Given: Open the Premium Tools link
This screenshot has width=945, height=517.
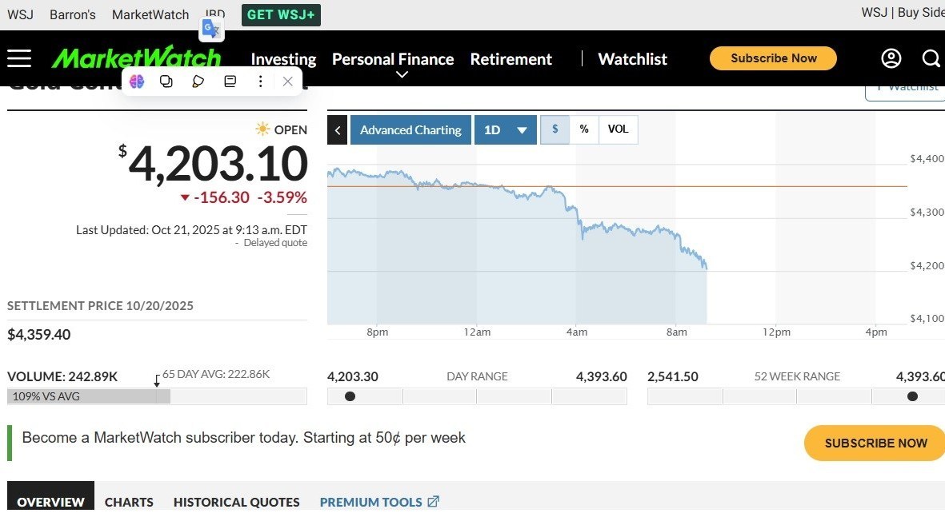Looking at the screenshot, I should [379, 502].
